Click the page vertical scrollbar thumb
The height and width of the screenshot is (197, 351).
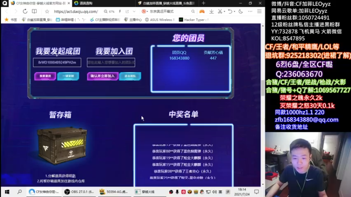click(x=262, y=88)
